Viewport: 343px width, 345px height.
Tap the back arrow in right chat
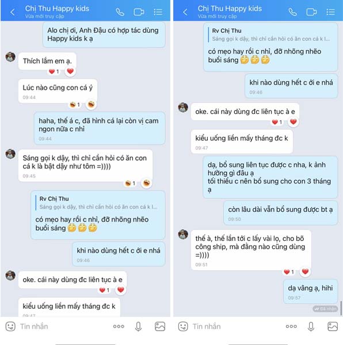(185, 12)
